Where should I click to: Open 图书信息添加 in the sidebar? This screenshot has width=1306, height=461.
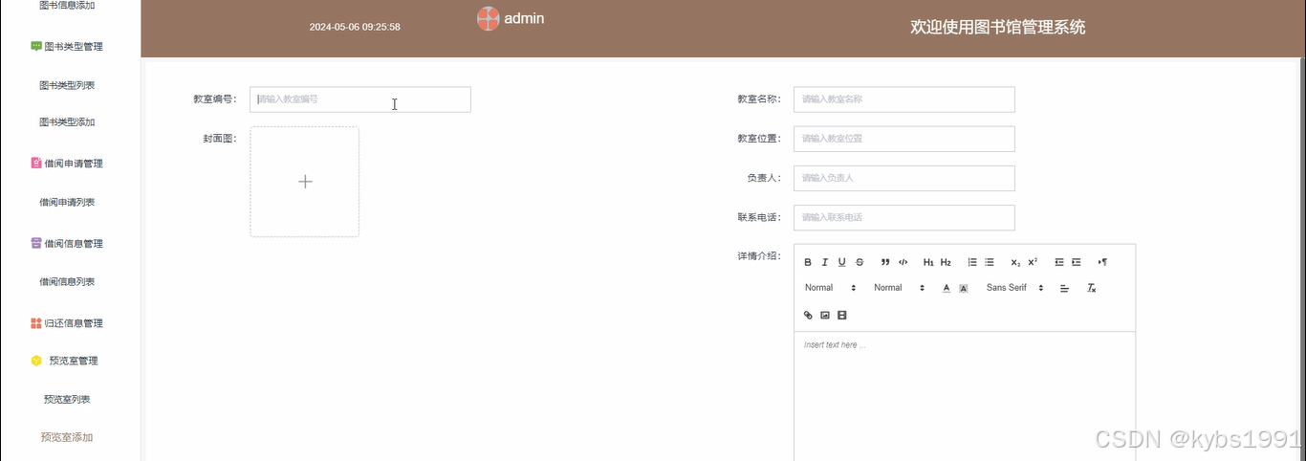point(67,6)
